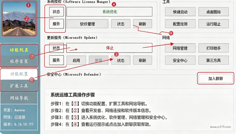The image size is (236, 134).
Task: Click the greyed-out 暂停 button
Action: click(98, 60)
